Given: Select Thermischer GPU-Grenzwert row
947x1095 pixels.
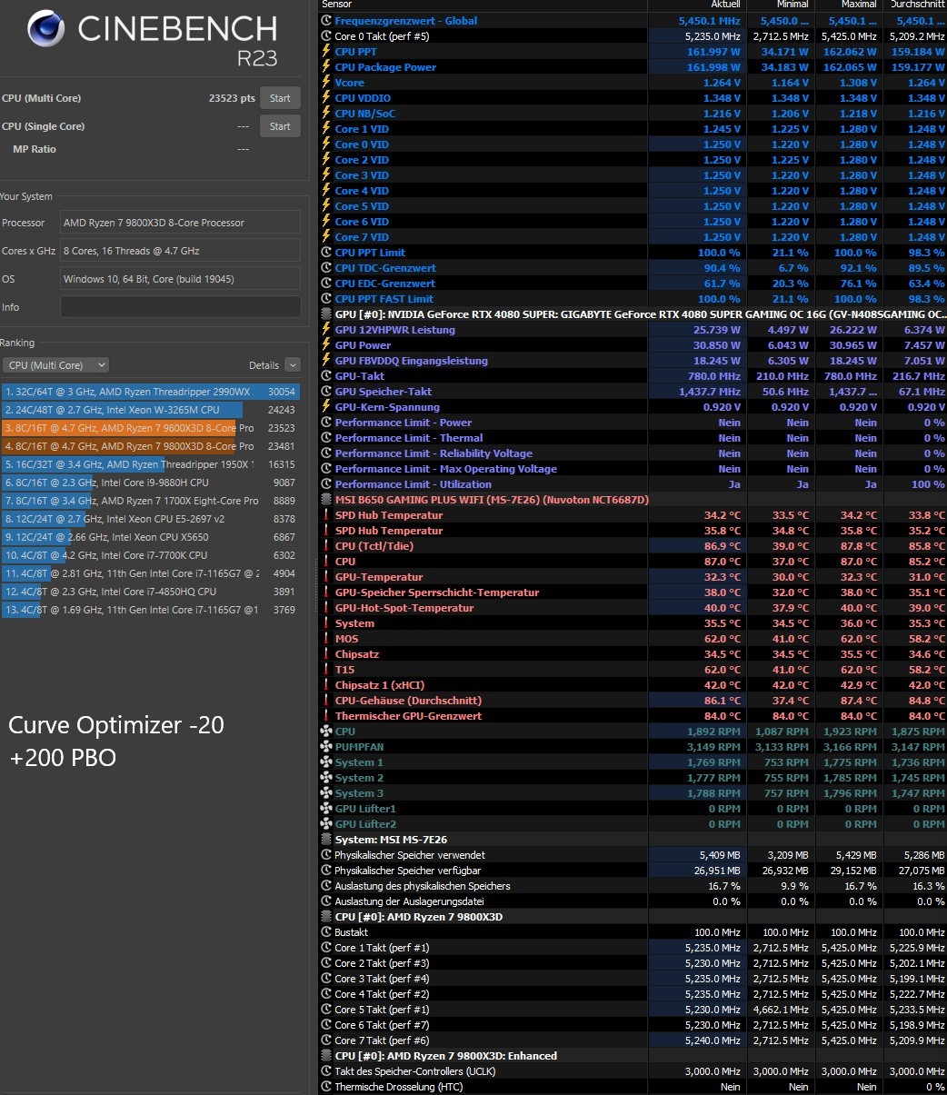Looking at the screenshot, I should 633,716.
